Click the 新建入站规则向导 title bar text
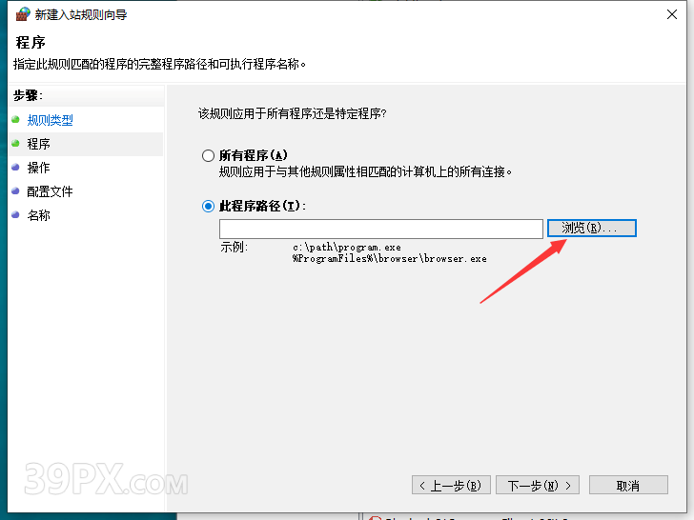This screenshot has width=694, height=520. pos(81,14)
